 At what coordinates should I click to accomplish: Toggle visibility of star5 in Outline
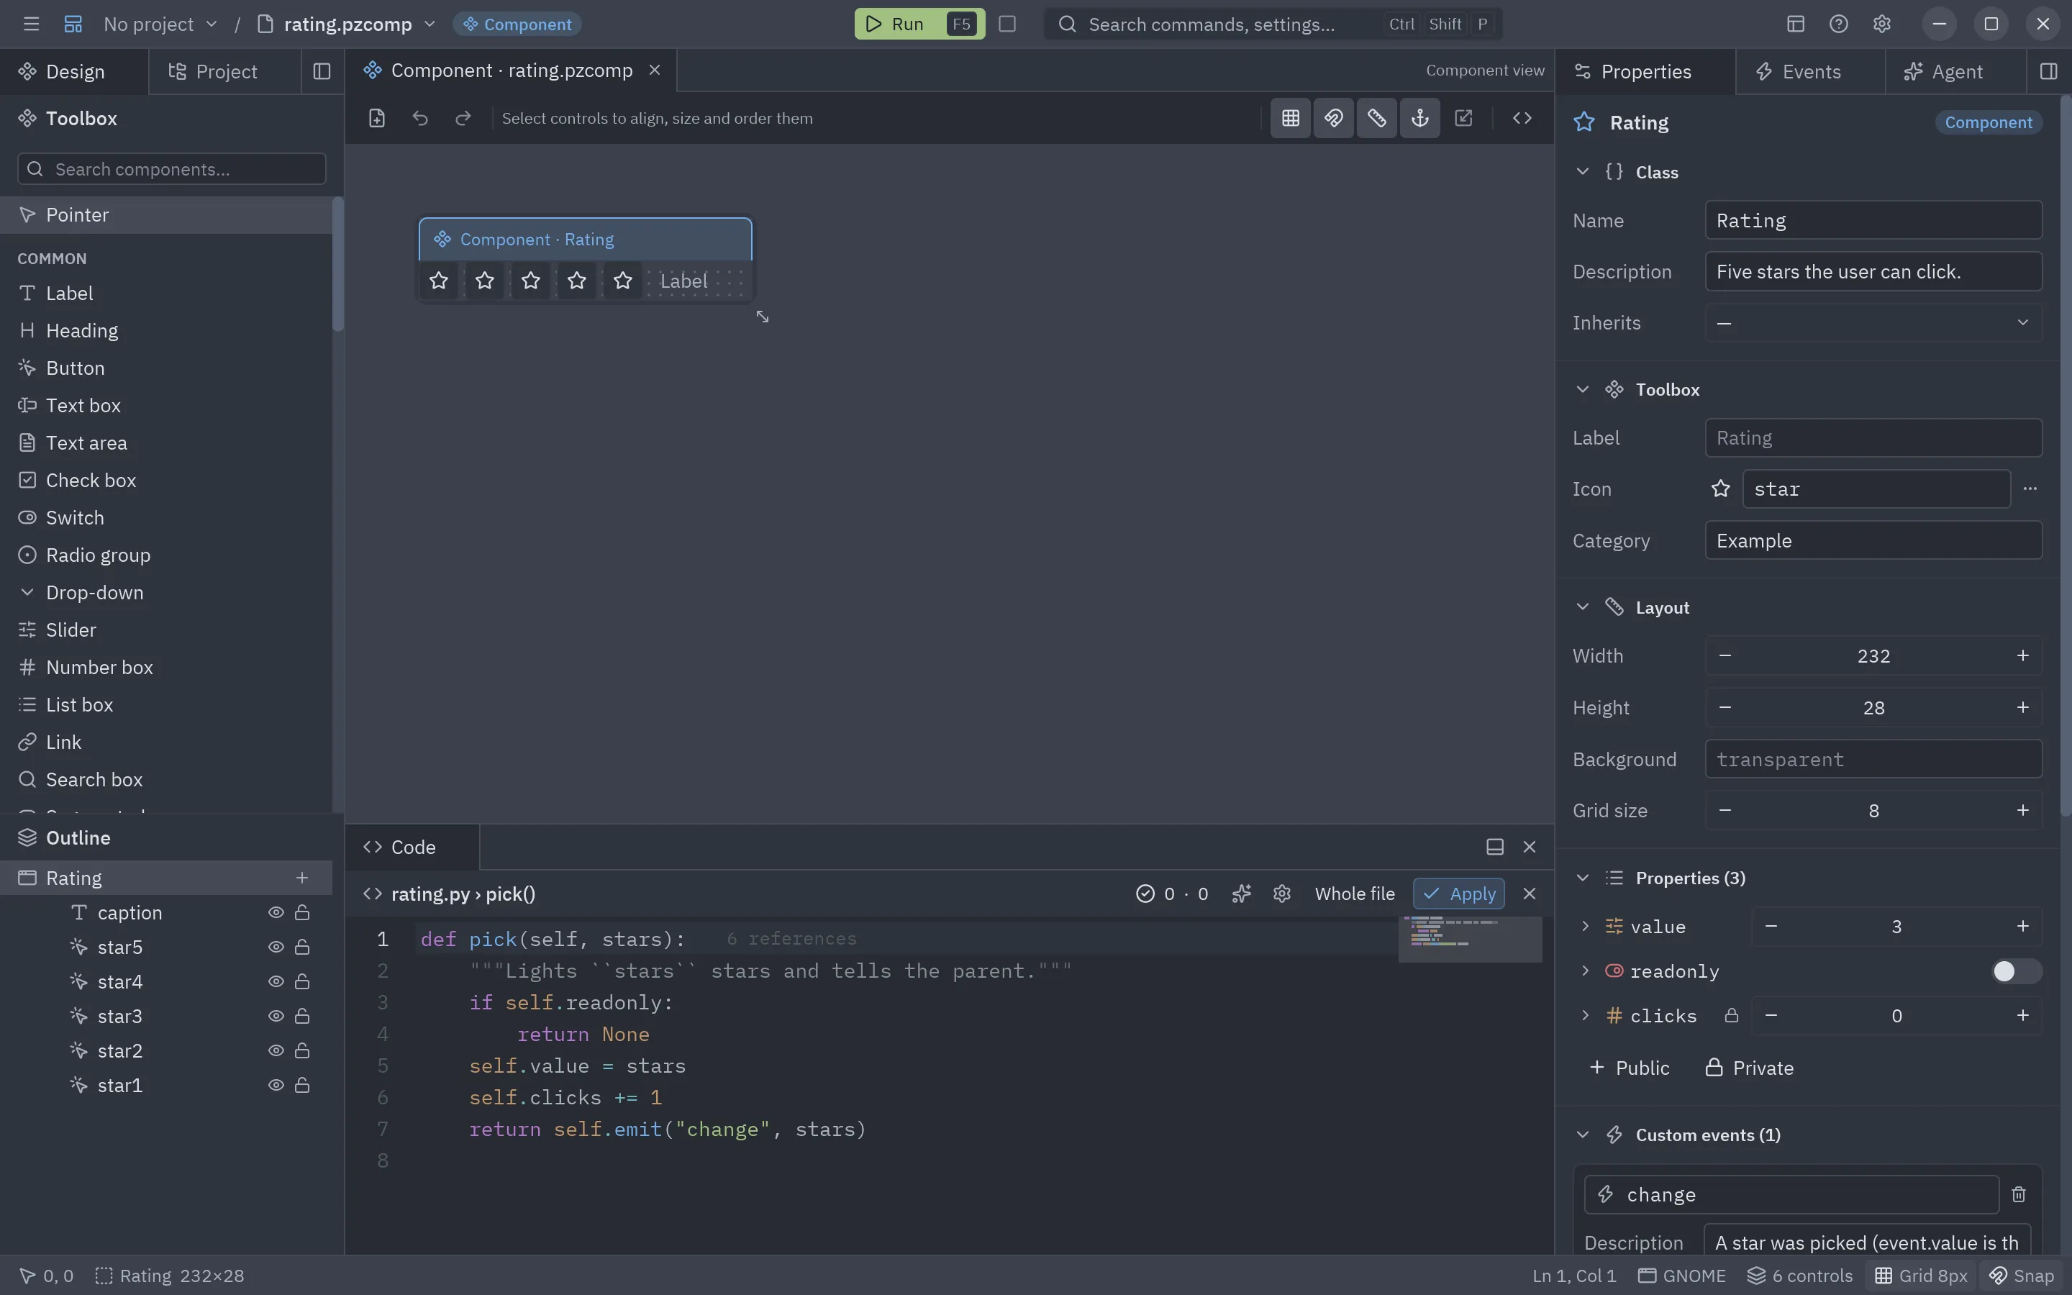(276, 946)
